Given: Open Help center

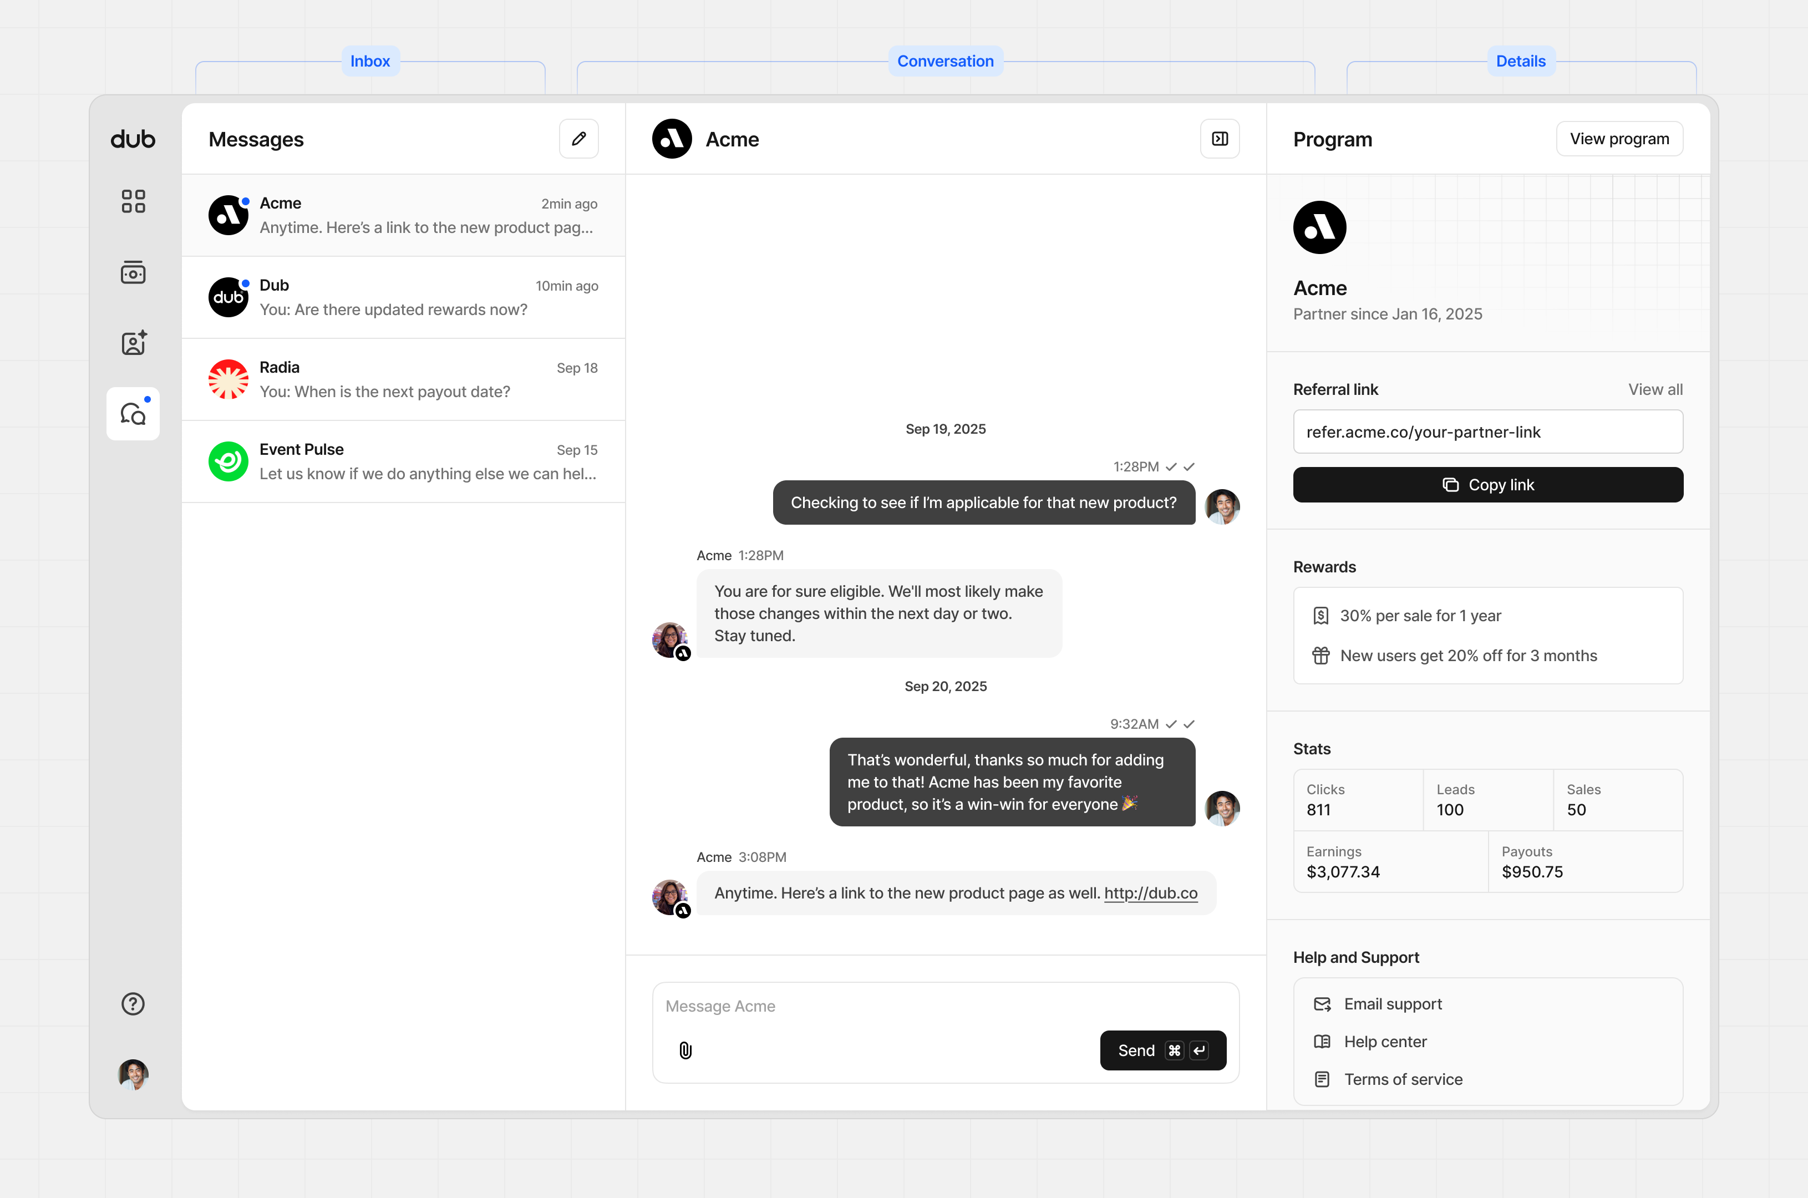Looking at the screenshot, I should pyautogui.click(x=1385, y=1042).
